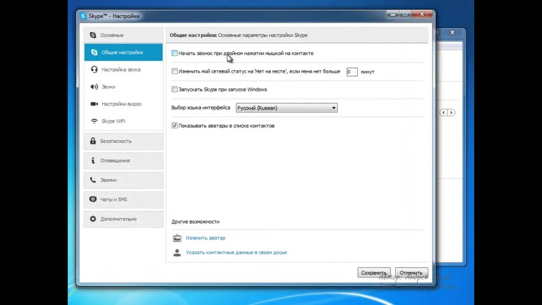The height and width of the screenshot is (305, 542).
Task: Open Изменить аватар link
Action: (x=205, y=238)
